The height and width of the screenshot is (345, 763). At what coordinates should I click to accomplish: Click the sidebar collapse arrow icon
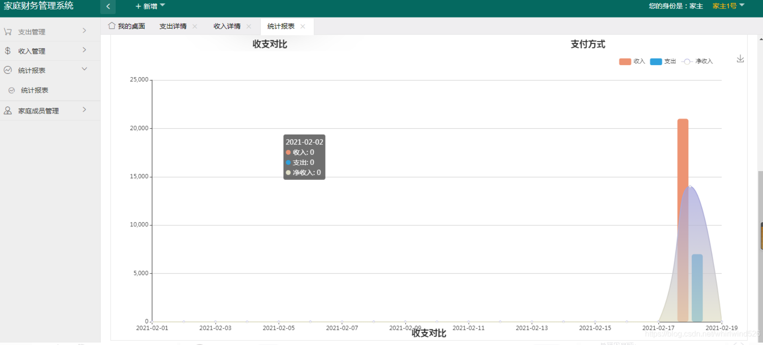[x=108, y=6]
